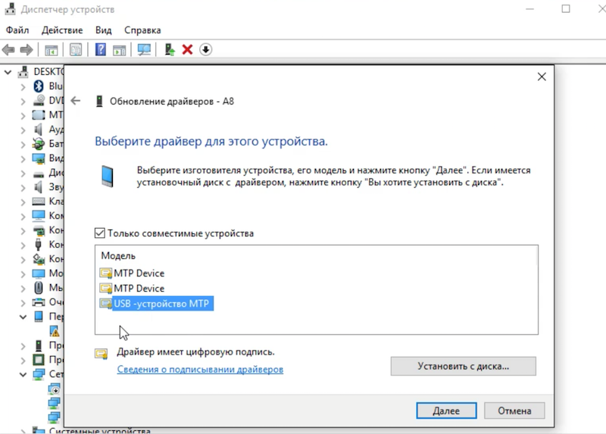The image size is (606, 434).
Task: Open the Вид menu
Action: [104, 30]
